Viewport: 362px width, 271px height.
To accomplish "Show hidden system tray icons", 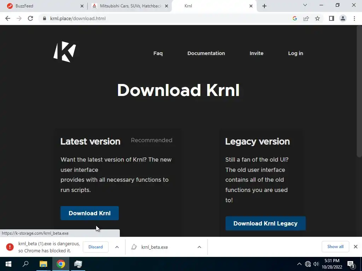I will 299,264.
